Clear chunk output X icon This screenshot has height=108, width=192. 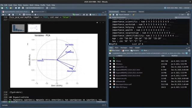(103, 23)
